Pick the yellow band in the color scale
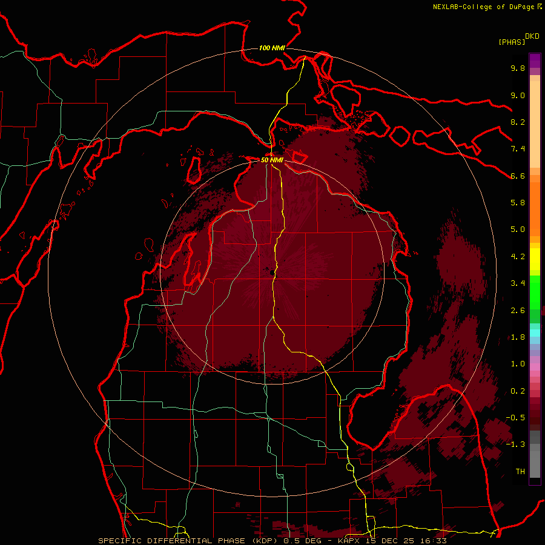Screen dimensions: 545x545 535,259
